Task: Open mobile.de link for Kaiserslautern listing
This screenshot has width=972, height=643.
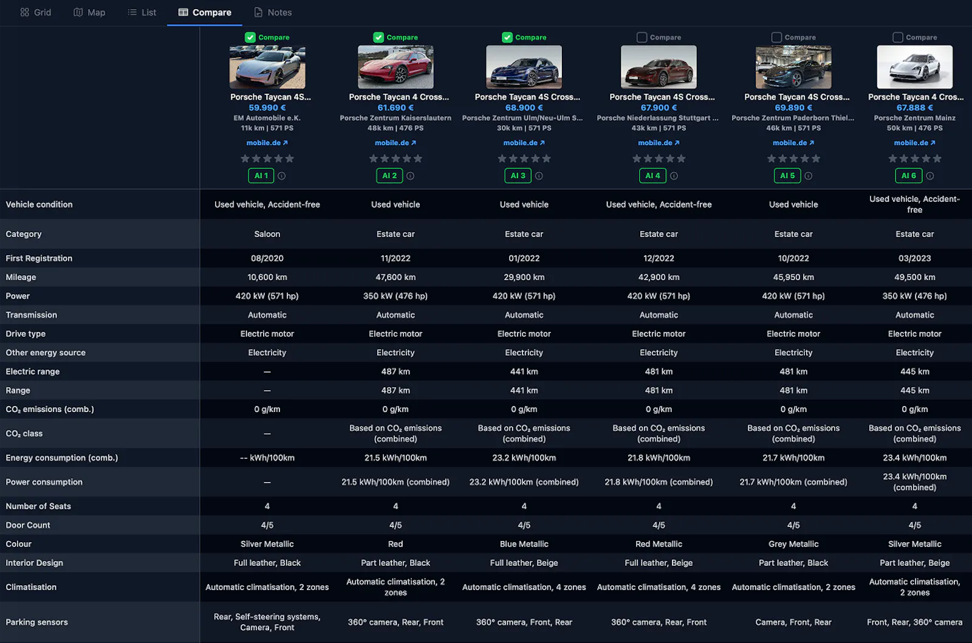Action: coord(395,143)
